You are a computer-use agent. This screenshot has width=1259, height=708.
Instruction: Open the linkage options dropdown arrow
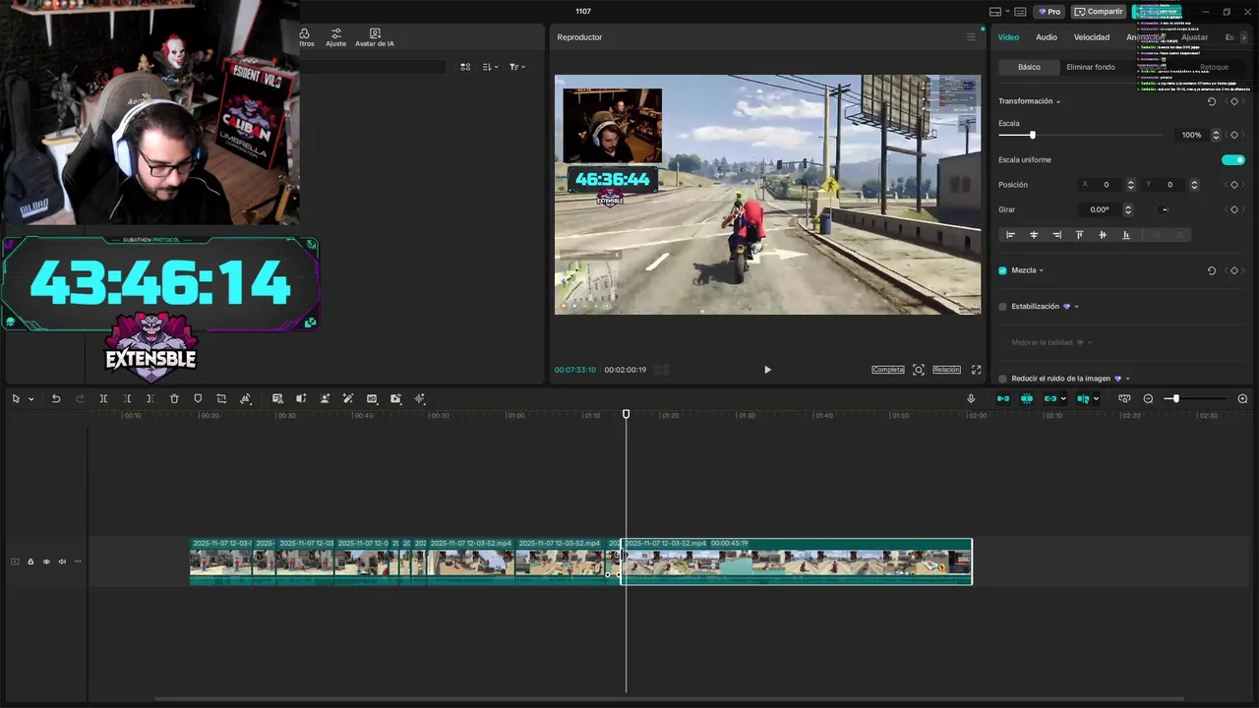click(x=1063, y=399)
